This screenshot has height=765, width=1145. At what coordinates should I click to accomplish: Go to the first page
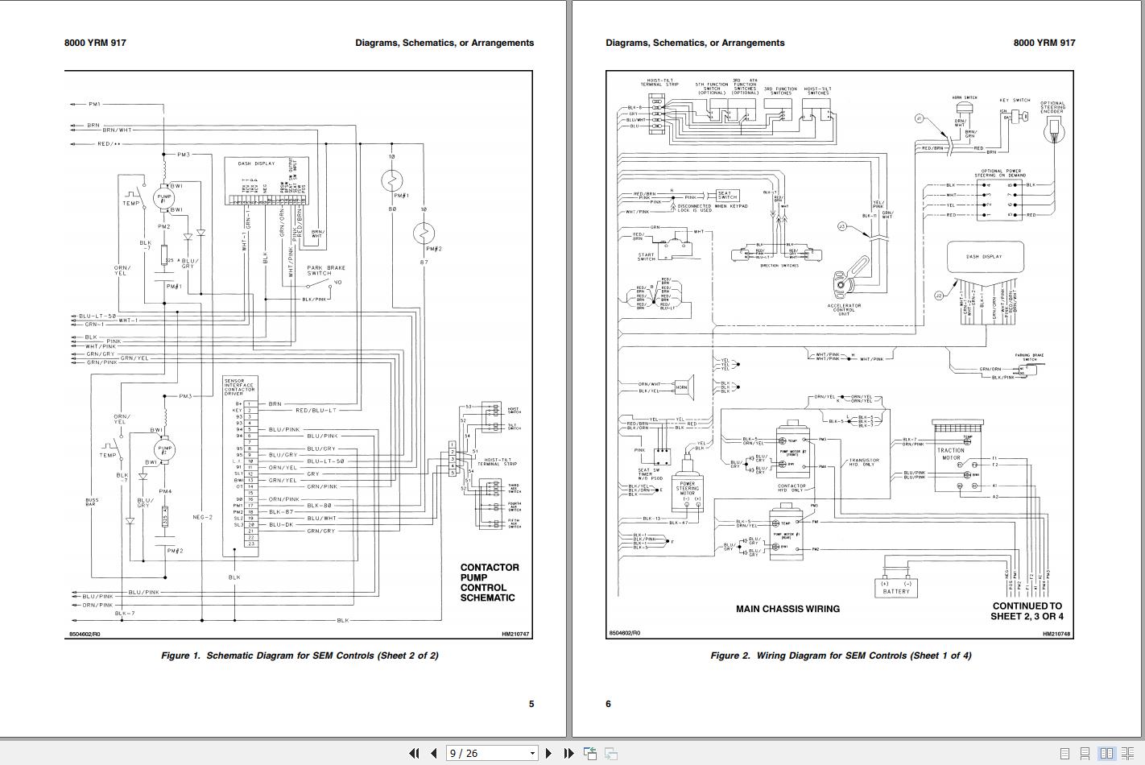(414, 753)
